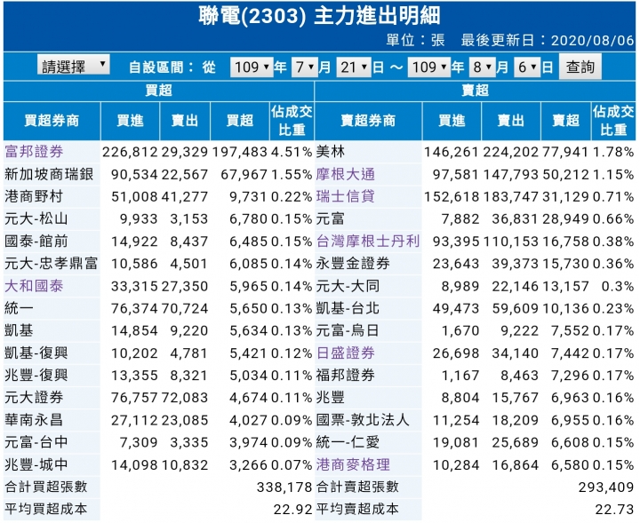
Task: Open end day 6 dropdown
Action: pos(527,67)
